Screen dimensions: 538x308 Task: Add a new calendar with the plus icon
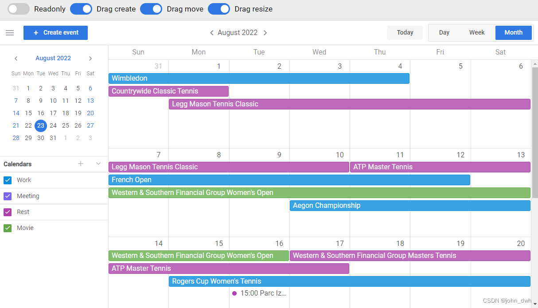(x=81, y=164)
